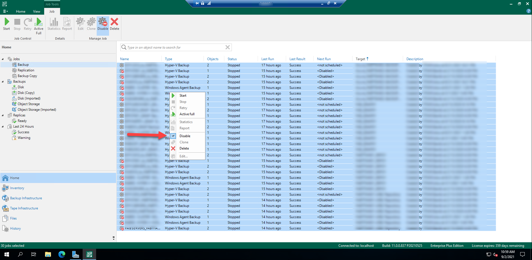Select Replication under Jobs

pyautogui.click(x=26, y=70)
